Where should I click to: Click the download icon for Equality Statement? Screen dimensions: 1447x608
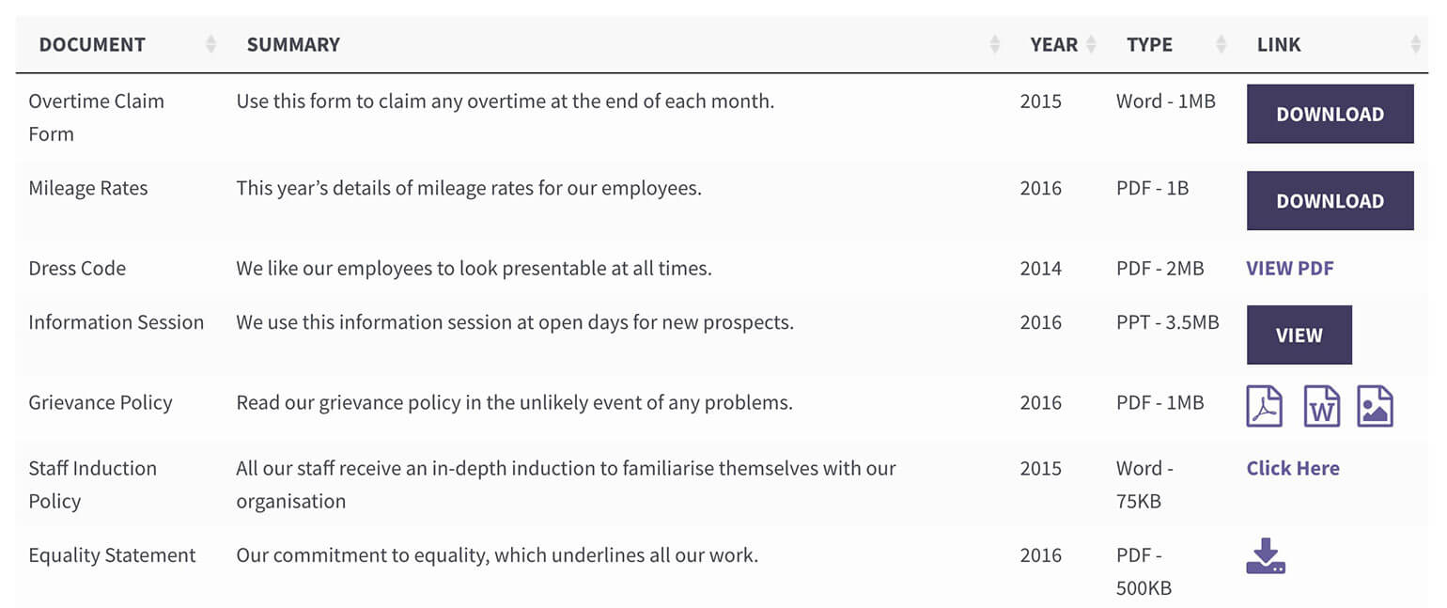point(1266,556)
